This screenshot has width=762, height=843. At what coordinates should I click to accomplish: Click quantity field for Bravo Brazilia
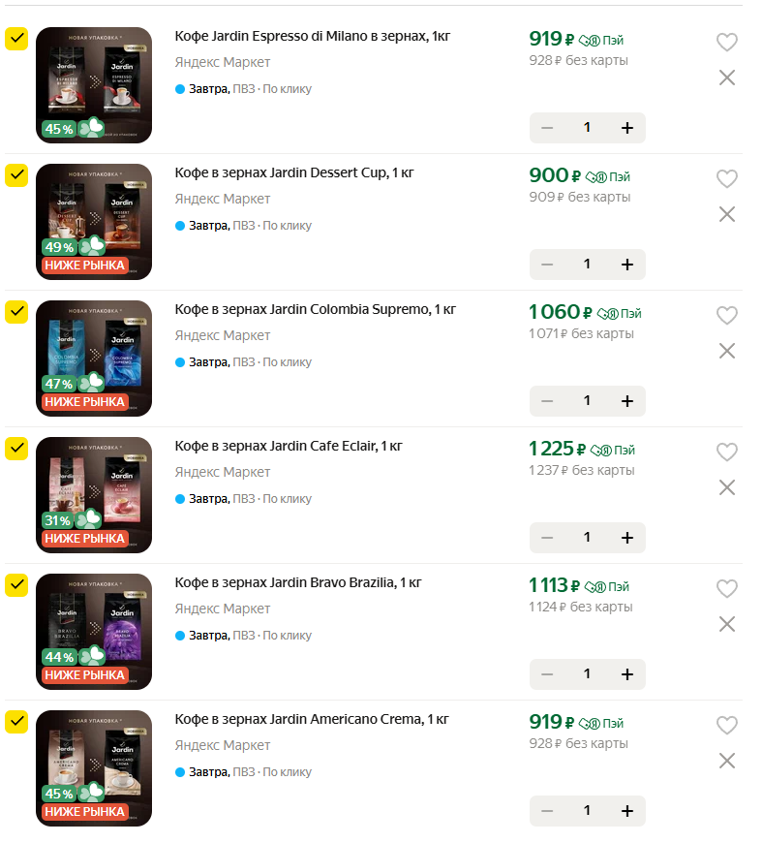[x=587, y=674]
